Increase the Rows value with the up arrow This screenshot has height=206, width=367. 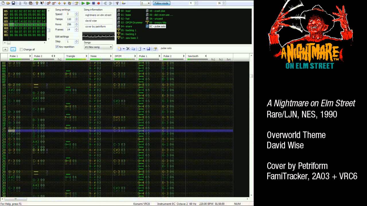point(77,23)
